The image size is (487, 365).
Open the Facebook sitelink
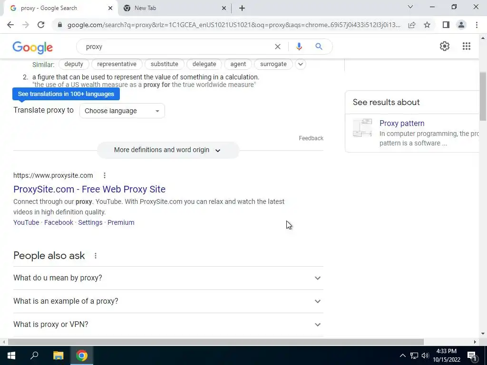[x=58, y=222]
